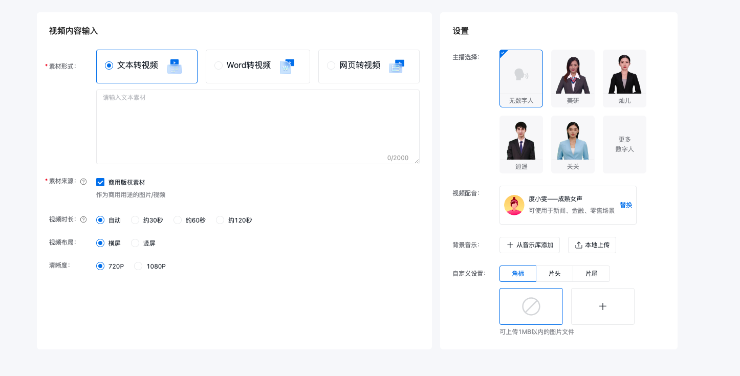Select the 逍遥 digital anchor
Viewport: 740px width, 376px height.
coord(521,144)
